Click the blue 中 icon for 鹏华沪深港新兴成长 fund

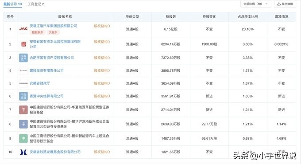[x=23, y=124]
